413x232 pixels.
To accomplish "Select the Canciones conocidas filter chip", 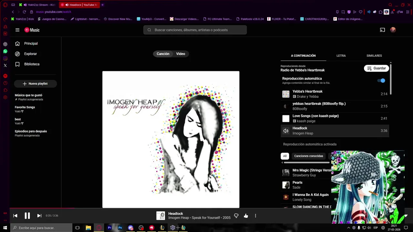I will point(308,156).
